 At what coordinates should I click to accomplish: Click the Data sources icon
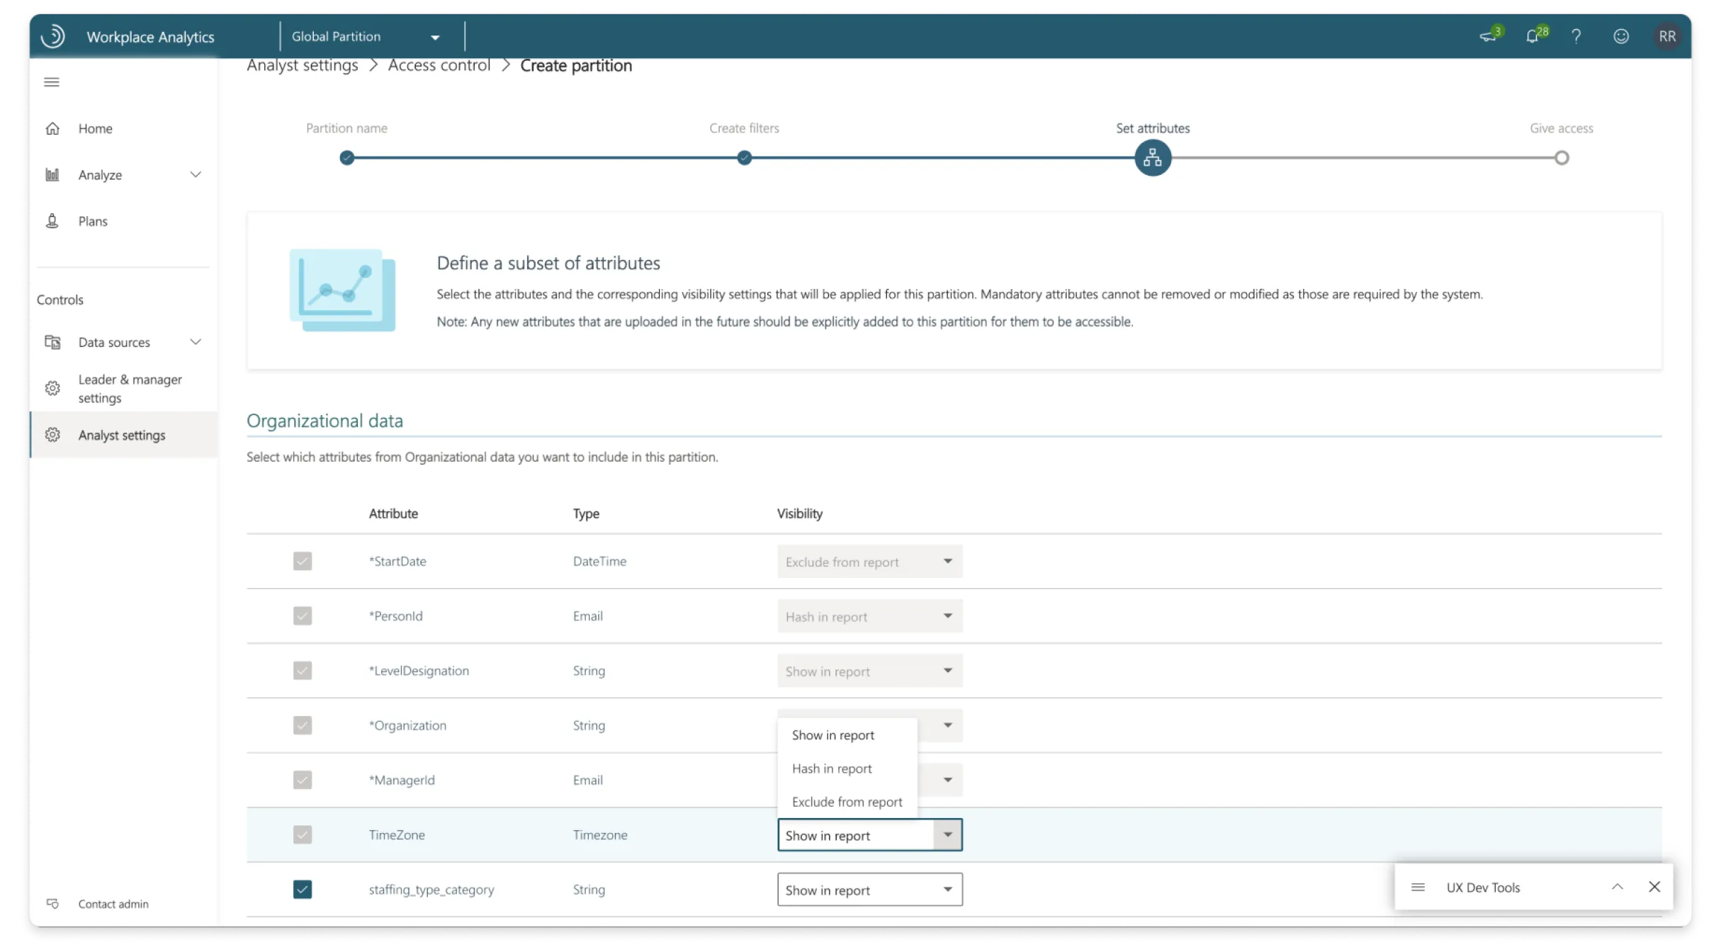pos(53,342)
